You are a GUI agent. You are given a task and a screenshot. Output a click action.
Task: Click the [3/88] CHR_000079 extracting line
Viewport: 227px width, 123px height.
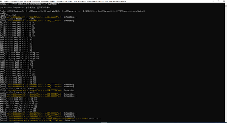[38, 85]
